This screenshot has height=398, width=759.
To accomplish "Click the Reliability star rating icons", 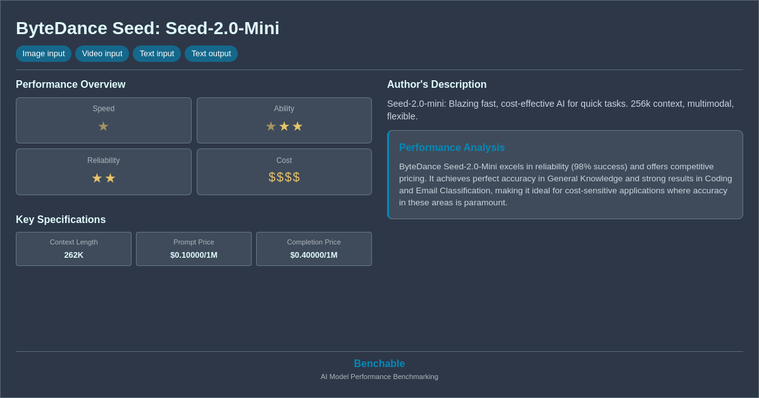I will pos(104,178).
